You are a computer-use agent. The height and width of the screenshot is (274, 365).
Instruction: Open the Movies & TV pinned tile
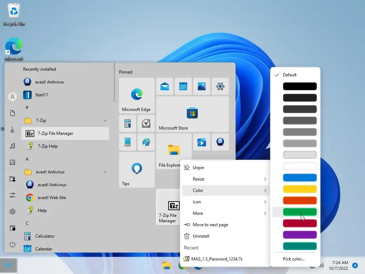(x=202, y=142)
